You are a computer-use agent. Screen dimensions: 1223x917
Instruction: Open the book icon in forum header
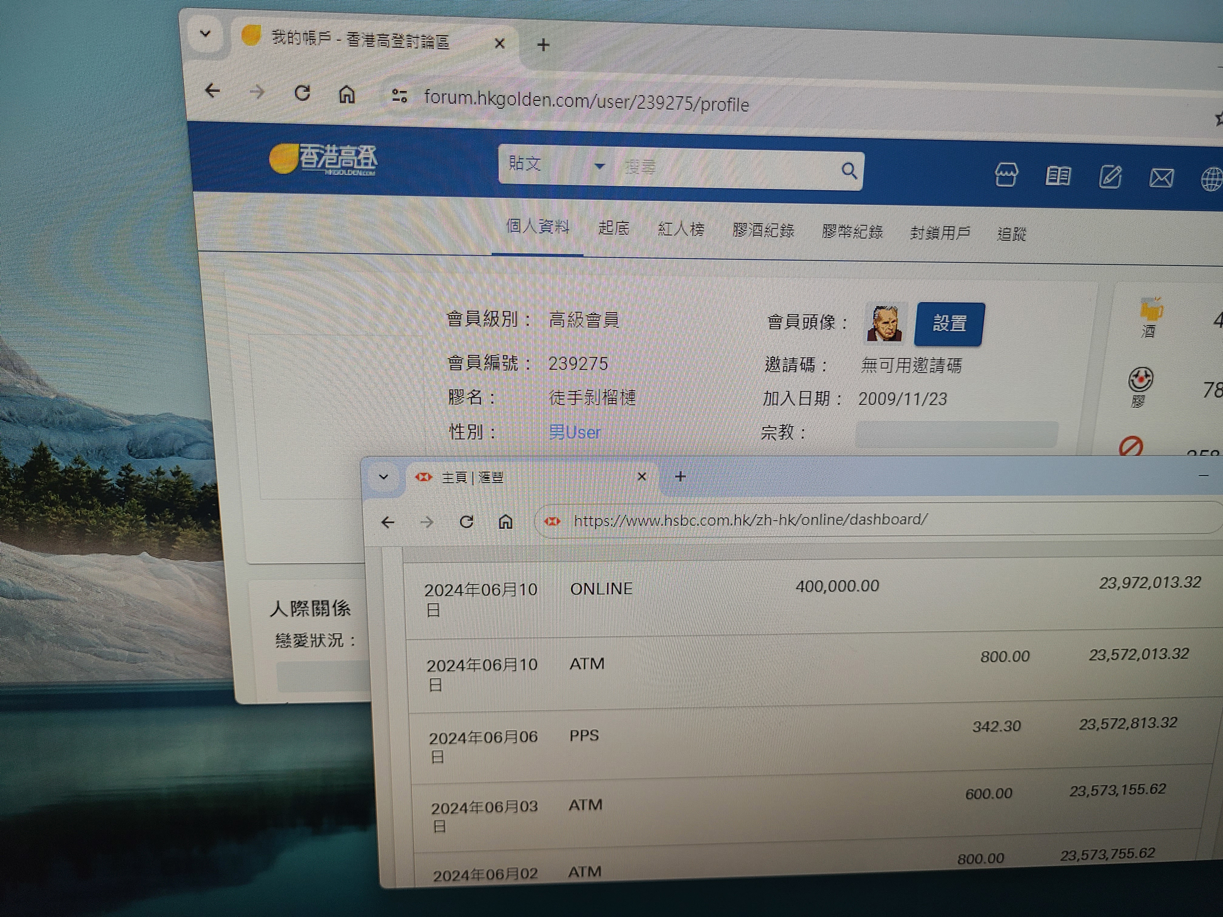[x=1058, y=176]
